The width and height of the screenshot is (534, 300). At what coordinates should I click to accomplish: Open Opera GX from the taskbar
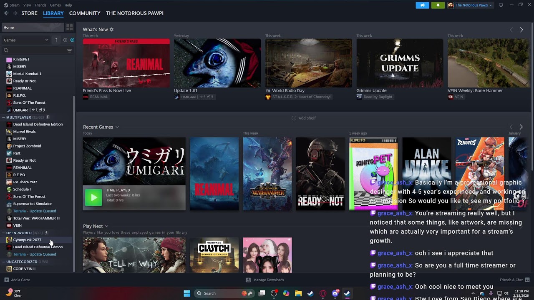[x=322, y=293]
